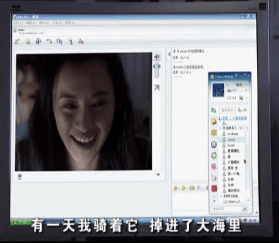Click the games icon in chat toolbar

pyautogui.click(x=71, y=41)
